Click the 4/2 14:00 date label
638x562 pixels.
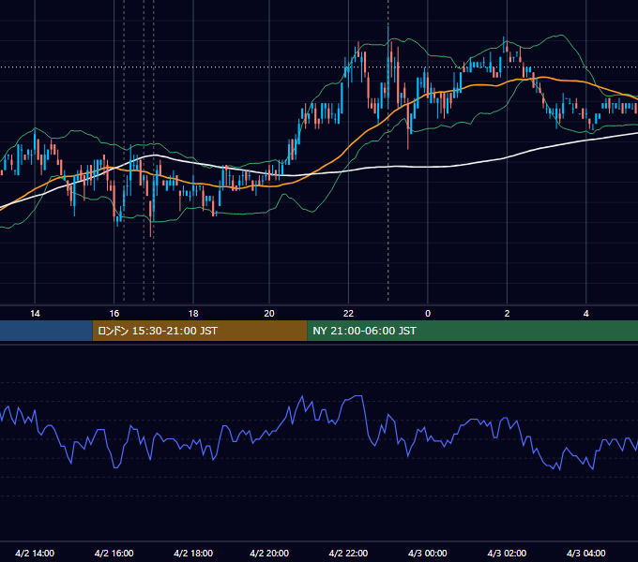(35, 553)
